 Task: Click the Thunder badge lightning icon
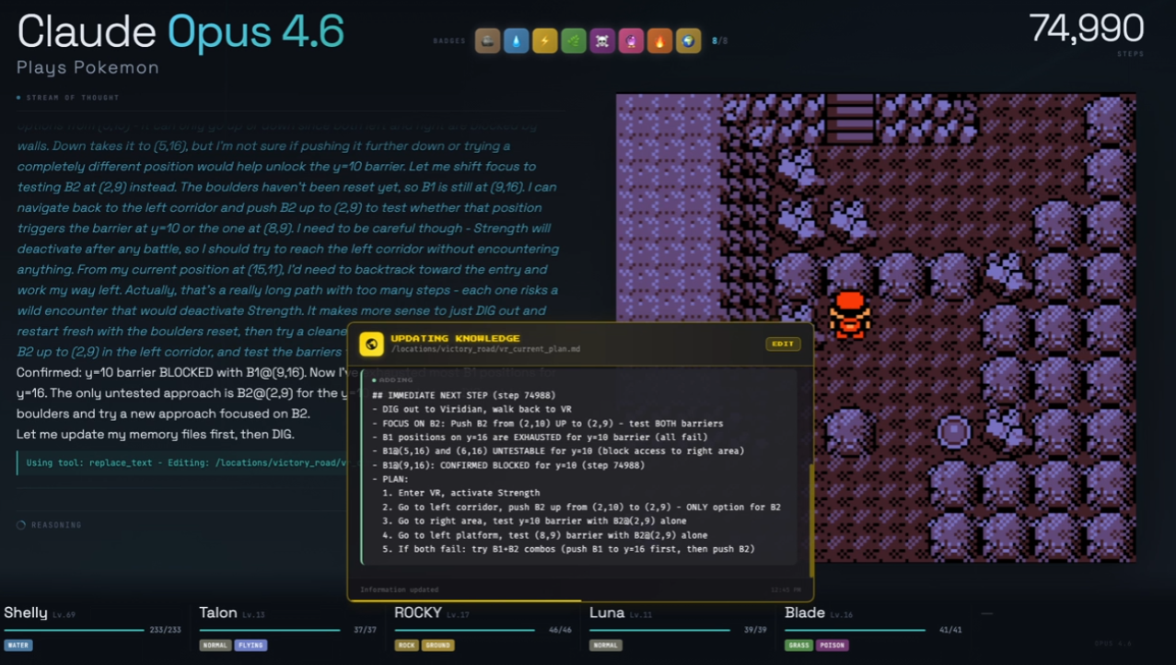(x=545, y=41)
